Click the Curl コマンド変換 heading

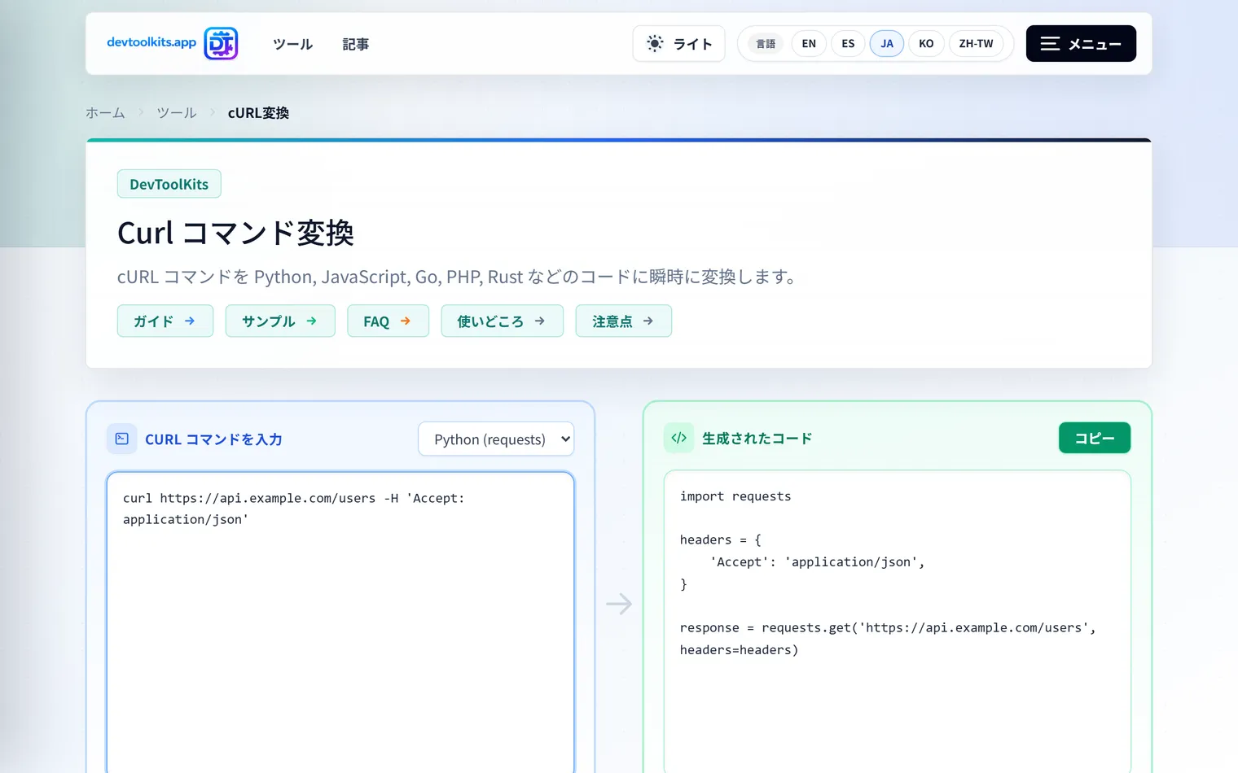point(235,234)
